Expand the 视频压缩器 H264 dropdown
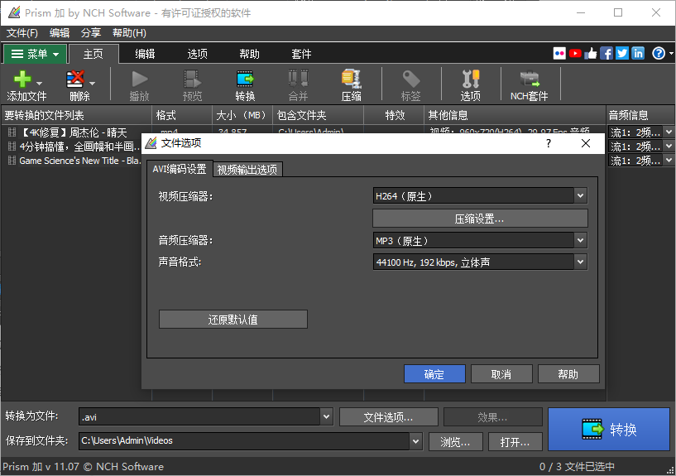Viewport: 676px width, 476px height. (580, 195)
